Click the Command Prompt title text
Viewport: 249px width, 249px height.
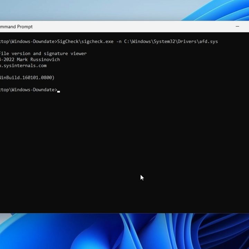(x=16, y=27)
